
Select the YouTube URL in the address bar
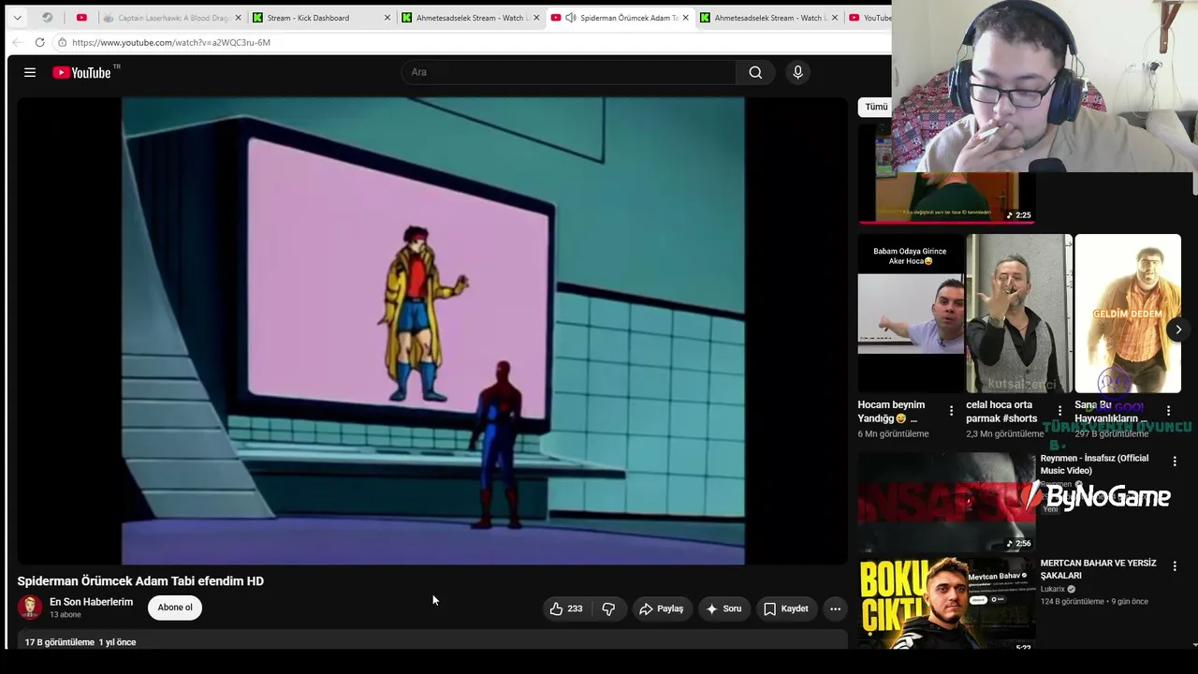point(171,42)
